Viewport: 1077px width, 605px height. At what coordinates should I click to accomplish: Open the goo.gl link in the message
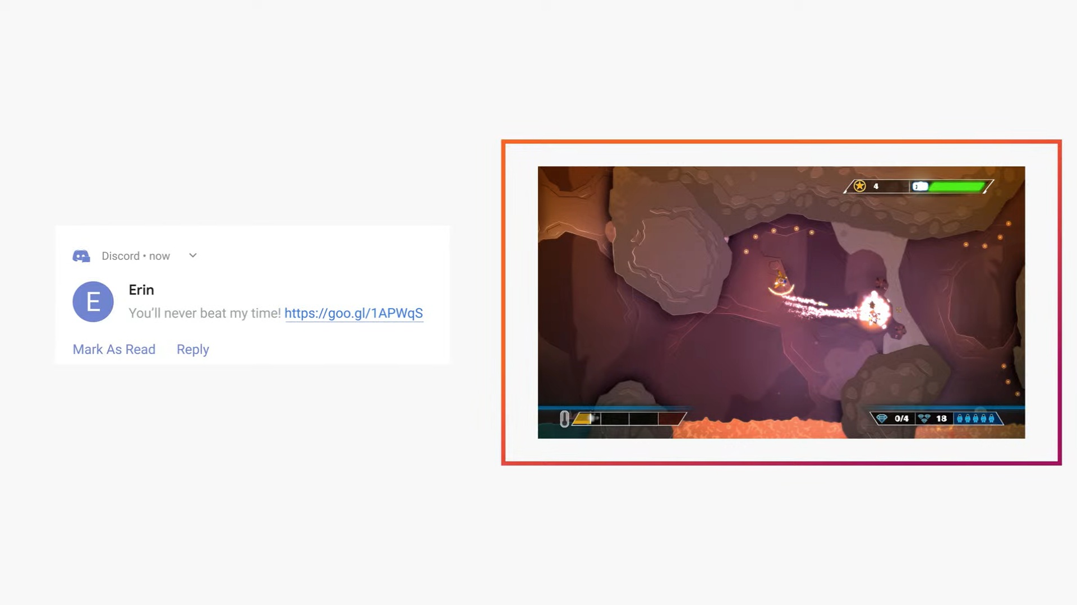click(353, 313)
